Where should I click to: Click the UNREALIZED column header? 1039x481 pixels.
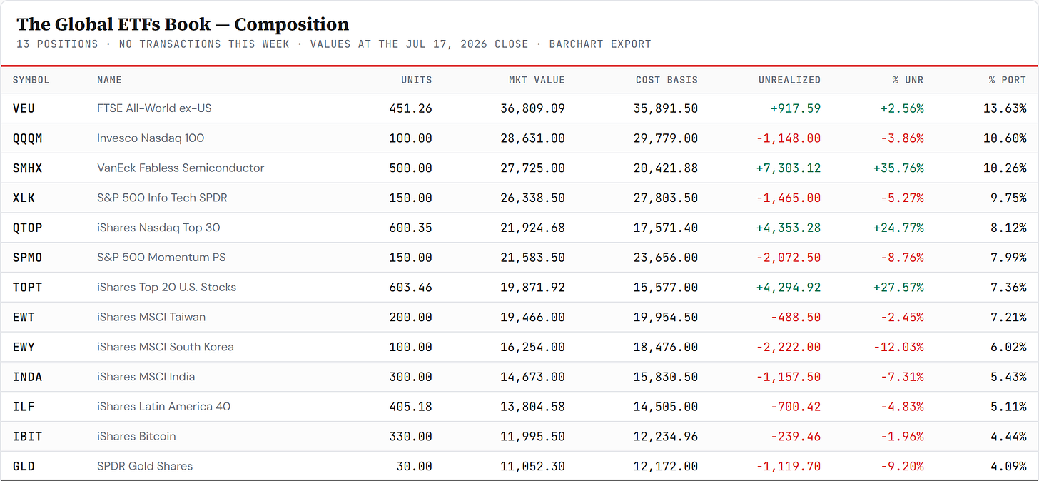click(x=789, y=80)
